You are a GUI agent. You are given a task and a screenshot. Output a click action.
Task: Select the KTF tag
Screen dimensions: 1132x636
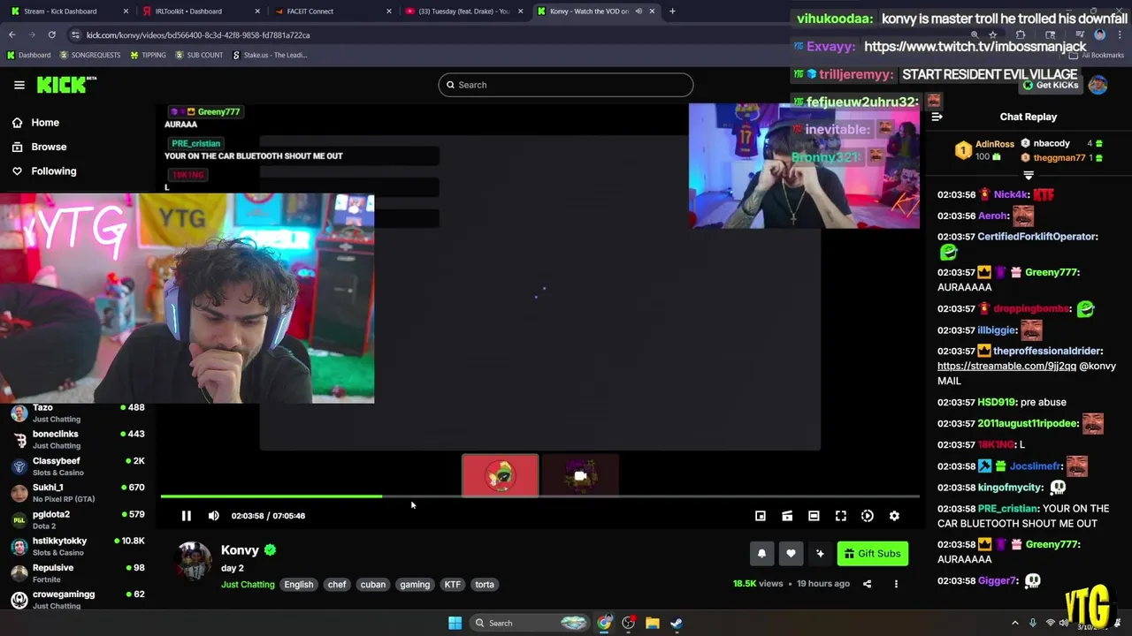(x=453, y=585)
